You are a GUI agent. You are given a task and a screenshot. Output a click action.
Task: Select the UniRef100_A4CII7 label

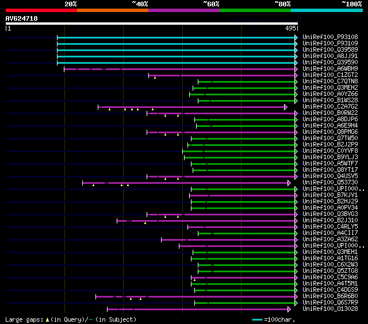(x=330, y=233)
